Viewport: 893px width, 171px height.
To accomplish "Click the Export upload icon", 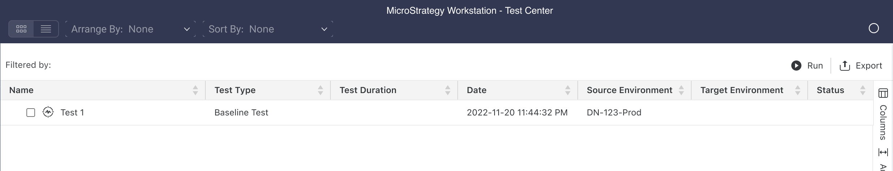I will (x=845, y=65).
